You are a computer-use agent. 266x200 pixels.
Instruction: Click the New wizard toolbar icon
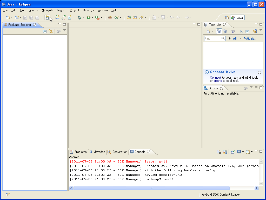(8, 17)
